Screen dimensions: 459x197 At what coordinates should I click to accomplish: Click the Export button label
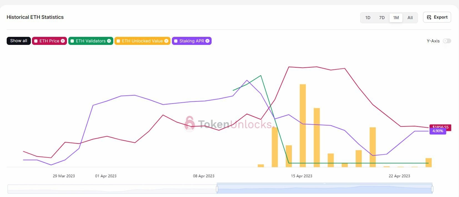(x=441, y=17)
